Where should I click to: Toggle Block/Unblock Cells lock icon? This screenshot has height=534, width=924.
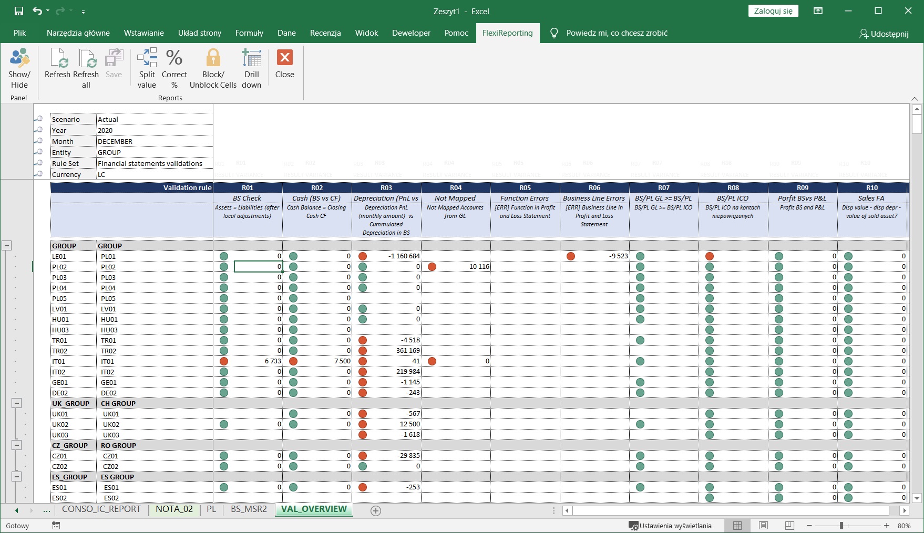213,58
